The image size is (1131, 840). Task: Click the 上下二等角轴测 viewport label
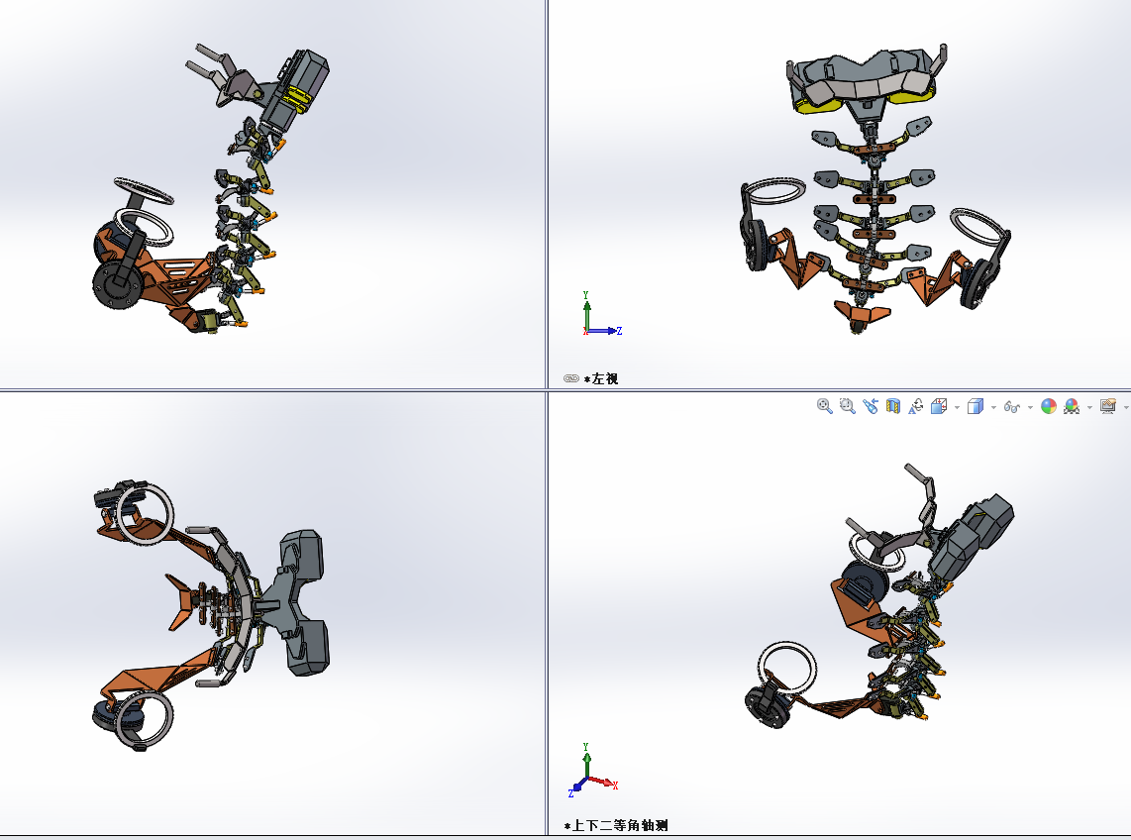pyautogui.click(x=616, y=825)
